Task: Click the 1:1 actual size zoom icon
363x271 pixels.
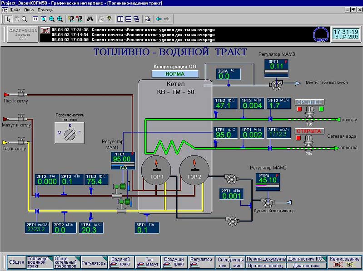Action: tap(35, 19)
